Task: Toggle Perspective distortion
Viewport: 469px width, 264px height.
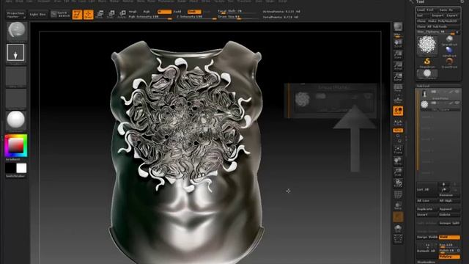Action: tap(398, 88)
